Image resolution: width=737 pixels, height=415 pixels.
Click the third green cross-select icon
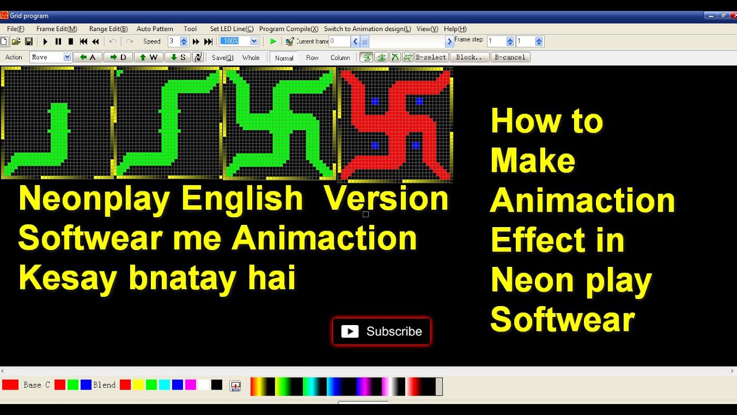tap(395, 57)
